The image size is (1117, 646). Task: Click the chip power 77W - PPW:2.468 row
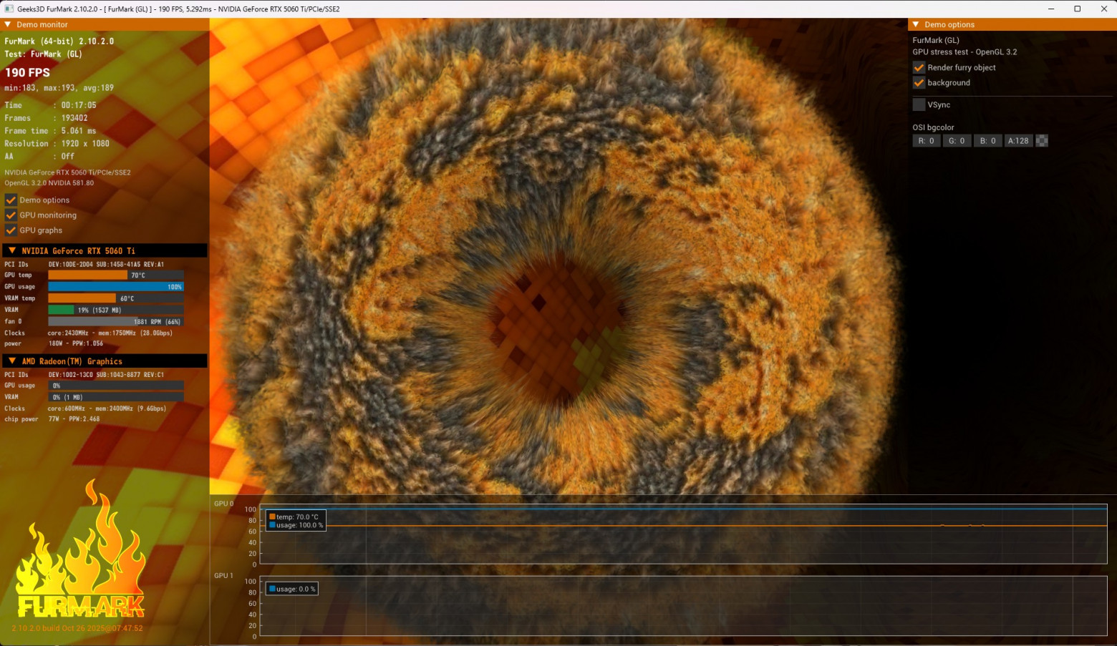click(x=52, y=419)
